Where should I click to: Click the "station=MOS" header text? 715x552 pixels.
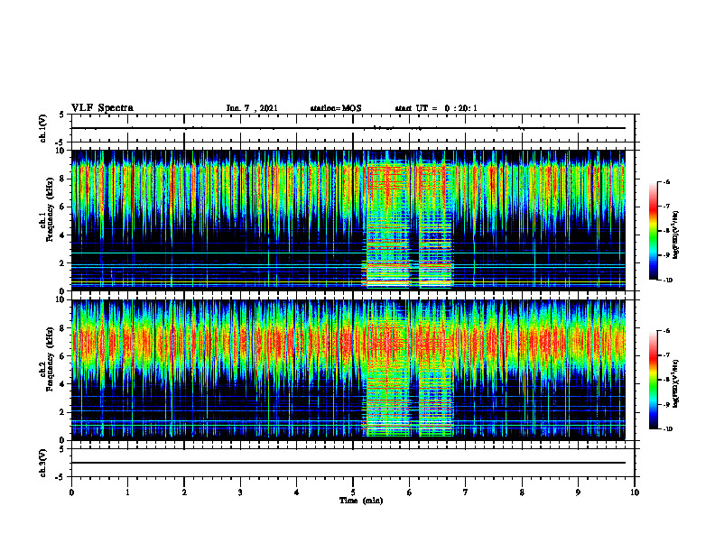[336, 108]
